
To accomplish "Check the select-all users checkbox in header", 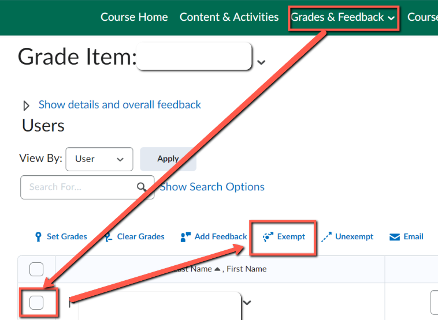I will 36,269.
